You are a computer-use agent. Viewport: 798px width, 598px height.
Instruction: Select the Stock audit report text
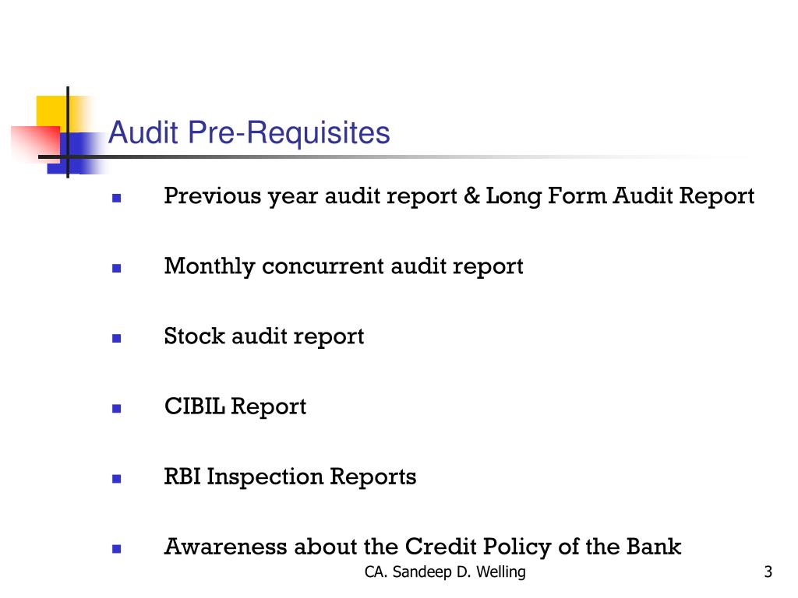pyautogui.click(x=264, y=337)
